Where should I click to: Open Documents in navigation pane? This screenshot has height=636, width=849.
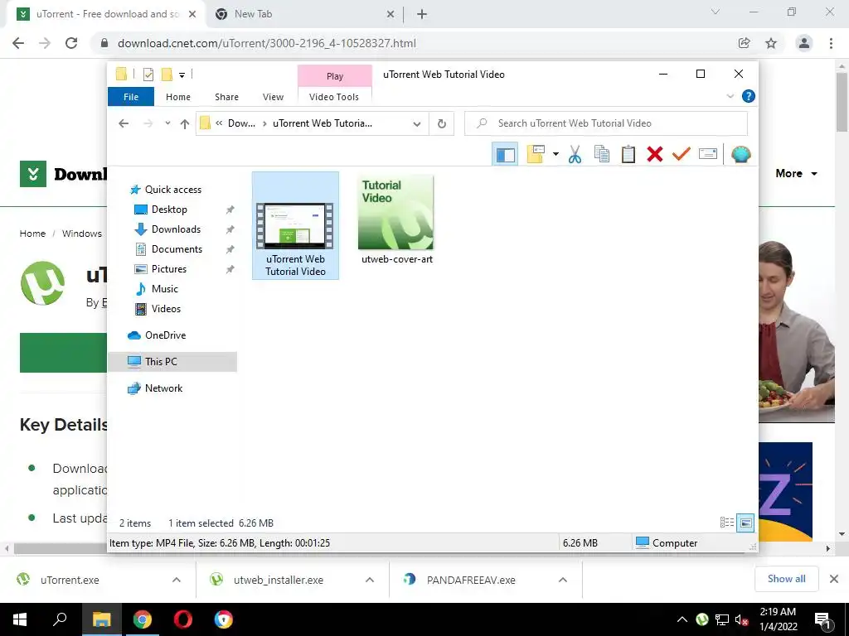coord(177,249)
